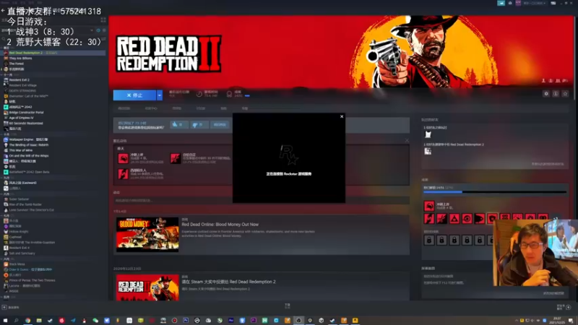Image resolution: width=578 pixels, height=325 pixels.
Task: Click the 'maybe later' button in review prompt
Action: pyautogui.click(x=220, y=124)
